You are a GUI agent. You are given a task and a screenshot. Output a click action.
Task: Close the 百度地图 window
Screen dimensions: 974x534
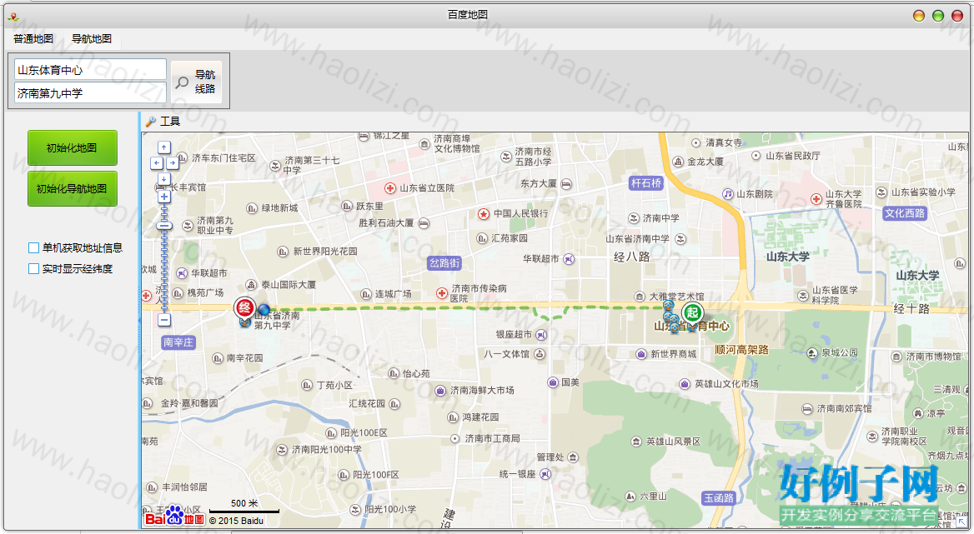tap(957, 16)
